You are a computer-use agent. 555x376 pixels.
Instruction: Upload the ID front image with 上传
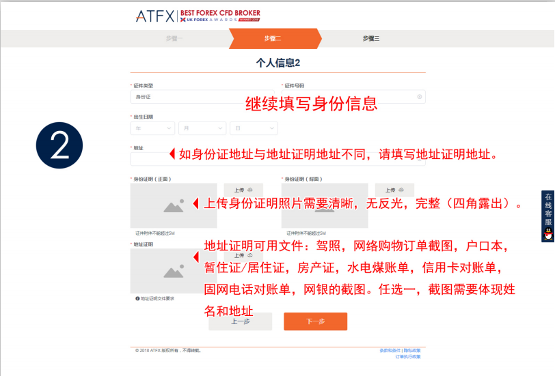243,190
